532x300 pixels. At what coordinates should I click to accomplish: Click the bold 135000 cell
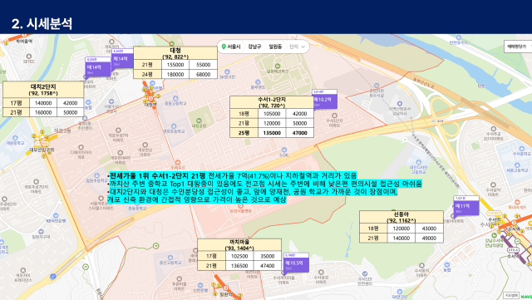tap(272, 133)
